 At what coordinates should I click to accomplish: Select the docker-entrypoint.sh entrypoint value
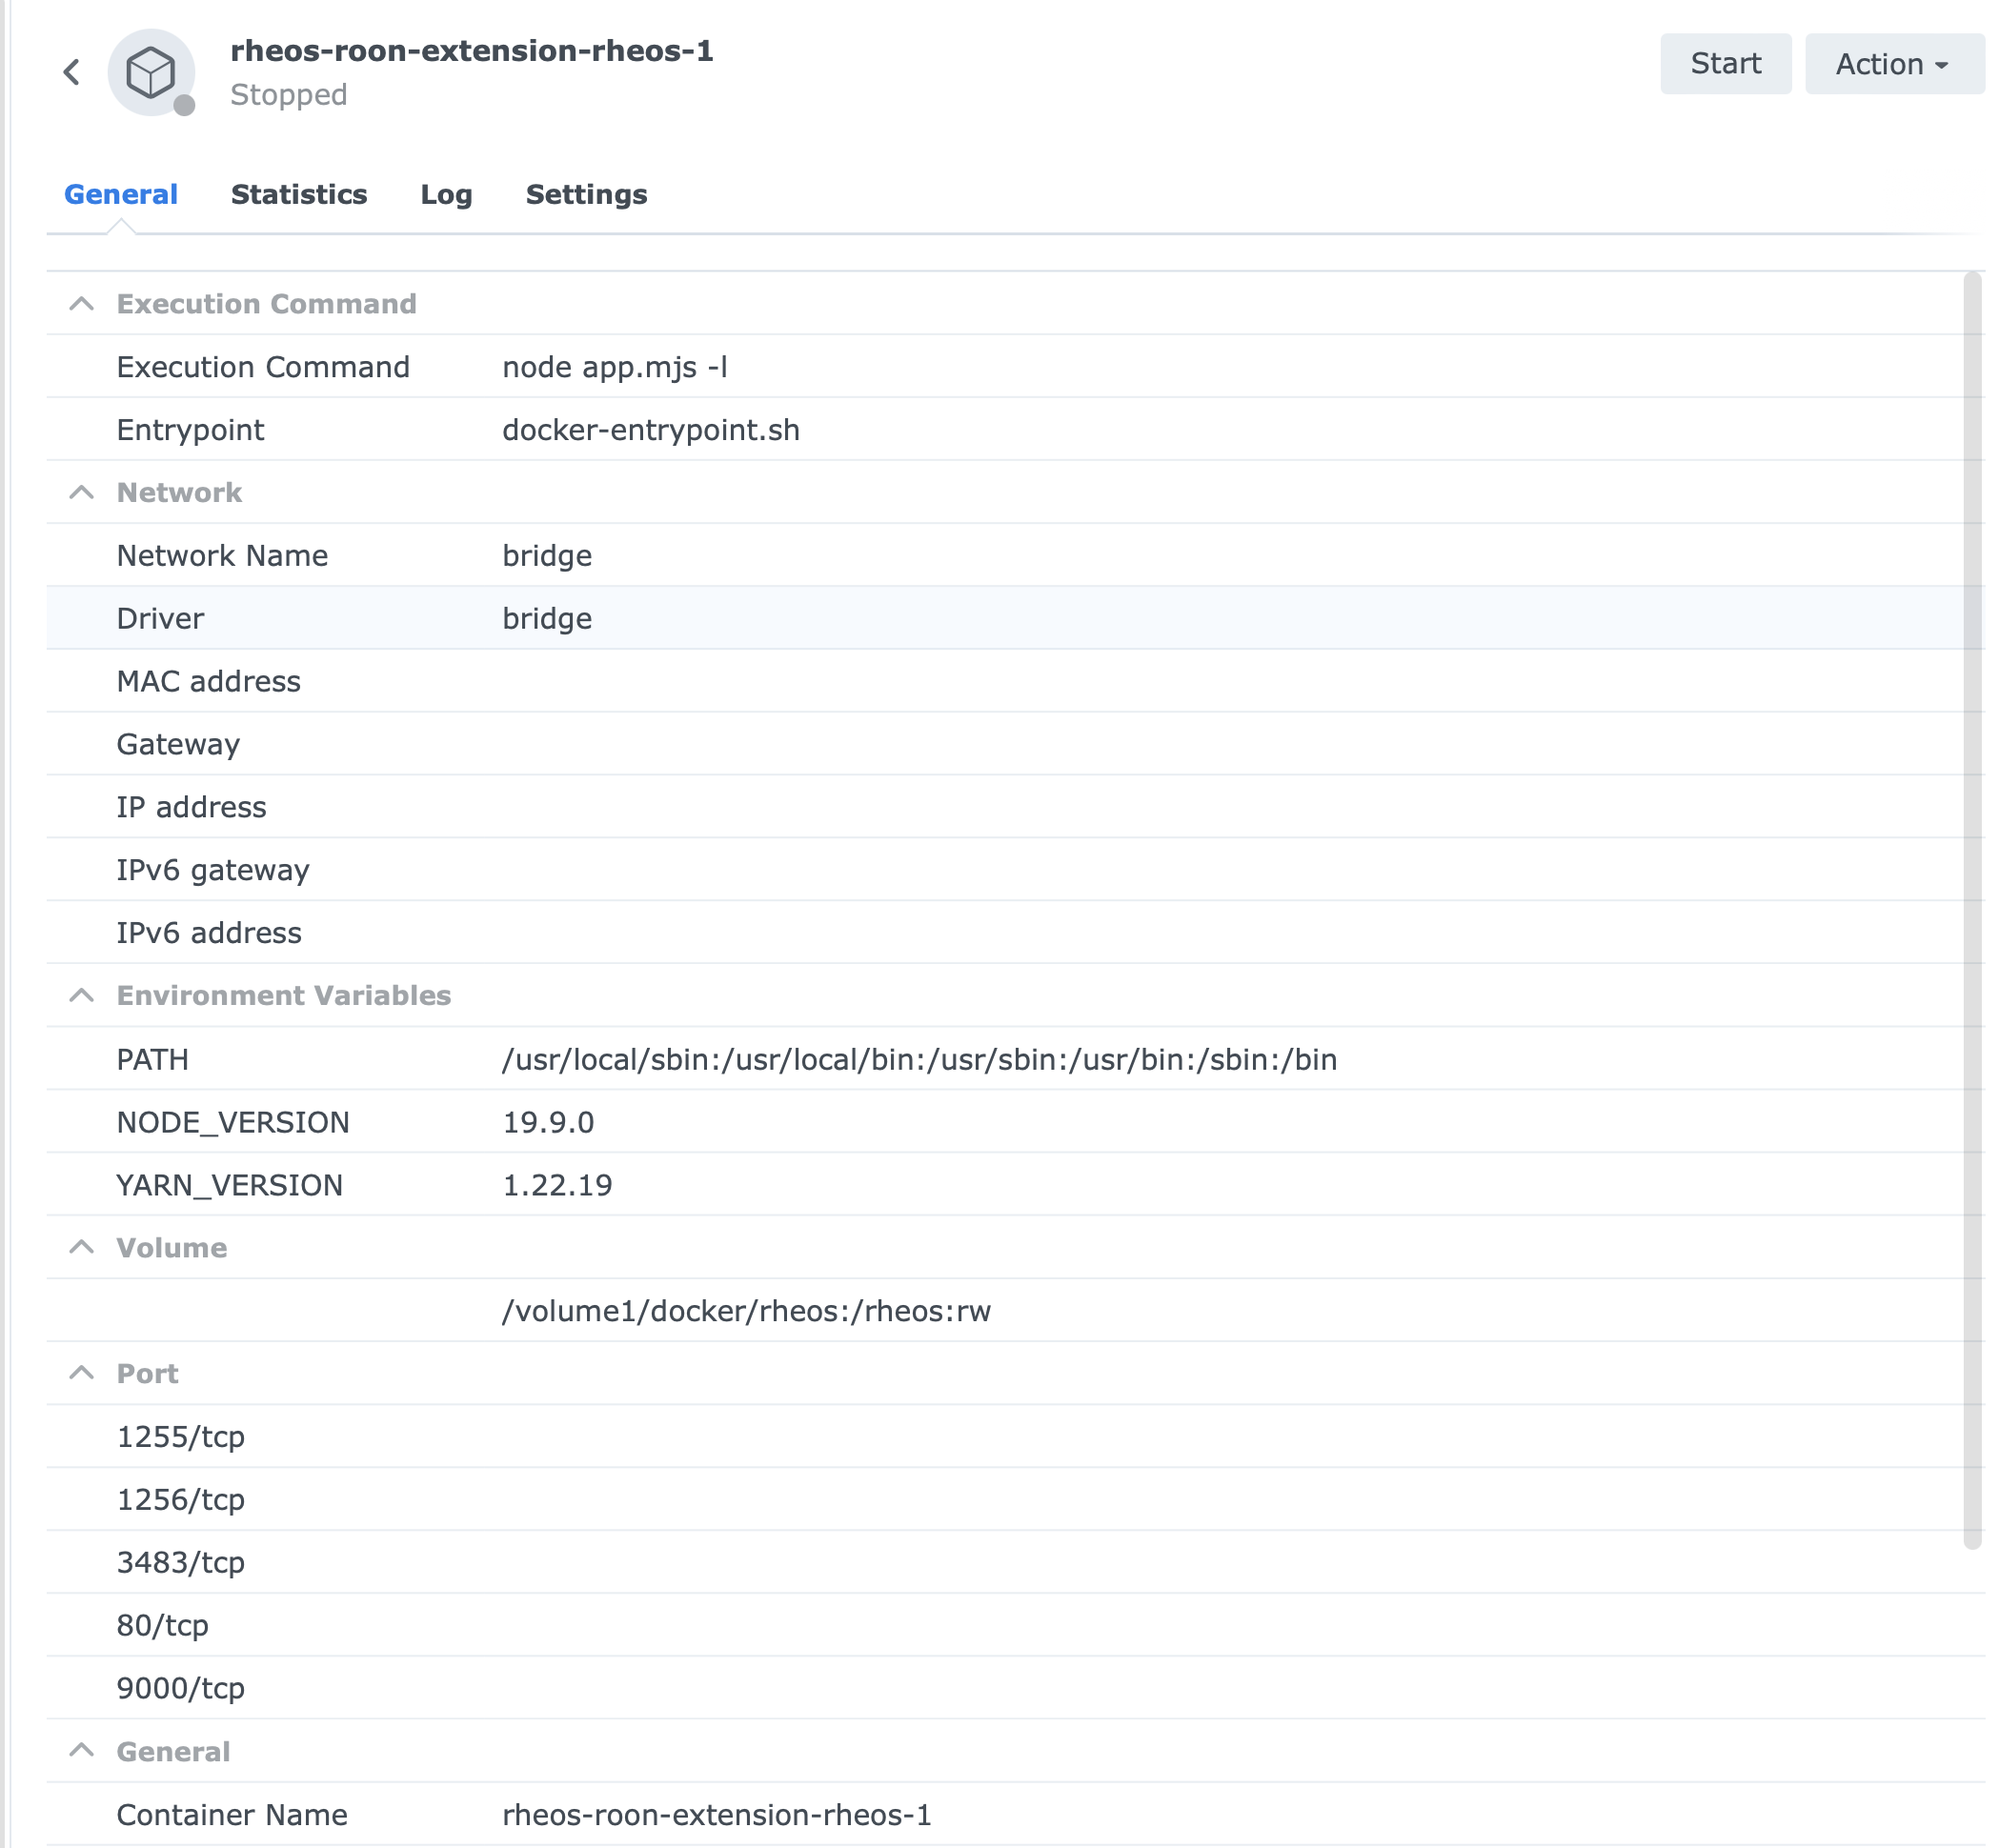coord(651,430)
